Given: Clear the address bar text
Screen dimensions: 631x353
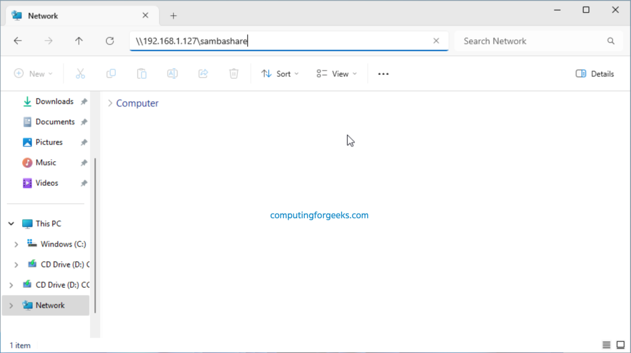Looking at the screenshot, I should pyautogui.click(x=436, y=41).
